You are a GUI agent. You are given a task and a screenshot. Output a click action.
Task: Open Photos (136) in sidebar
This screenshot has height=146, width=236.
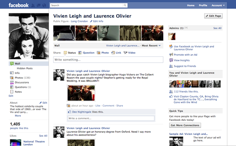(20, 78)
